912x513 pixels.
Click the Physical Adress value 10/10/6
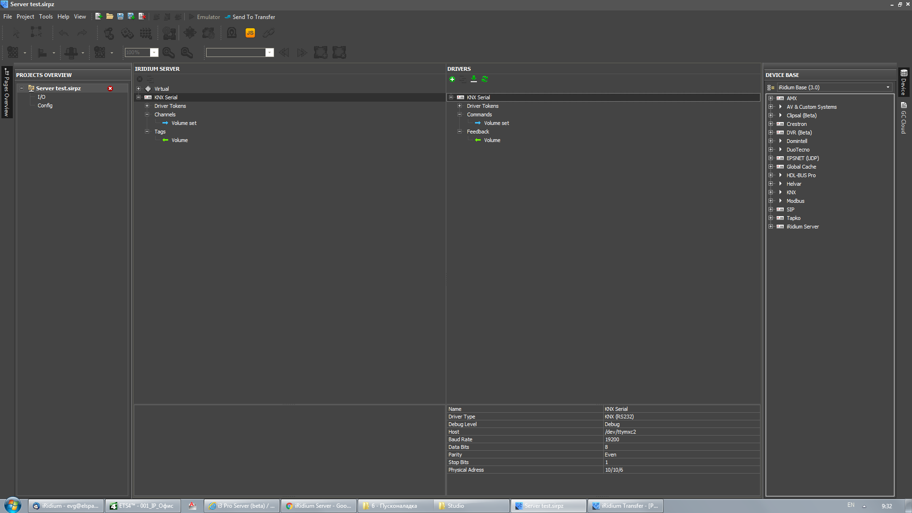pyautogui.click(x=682, y=470)
